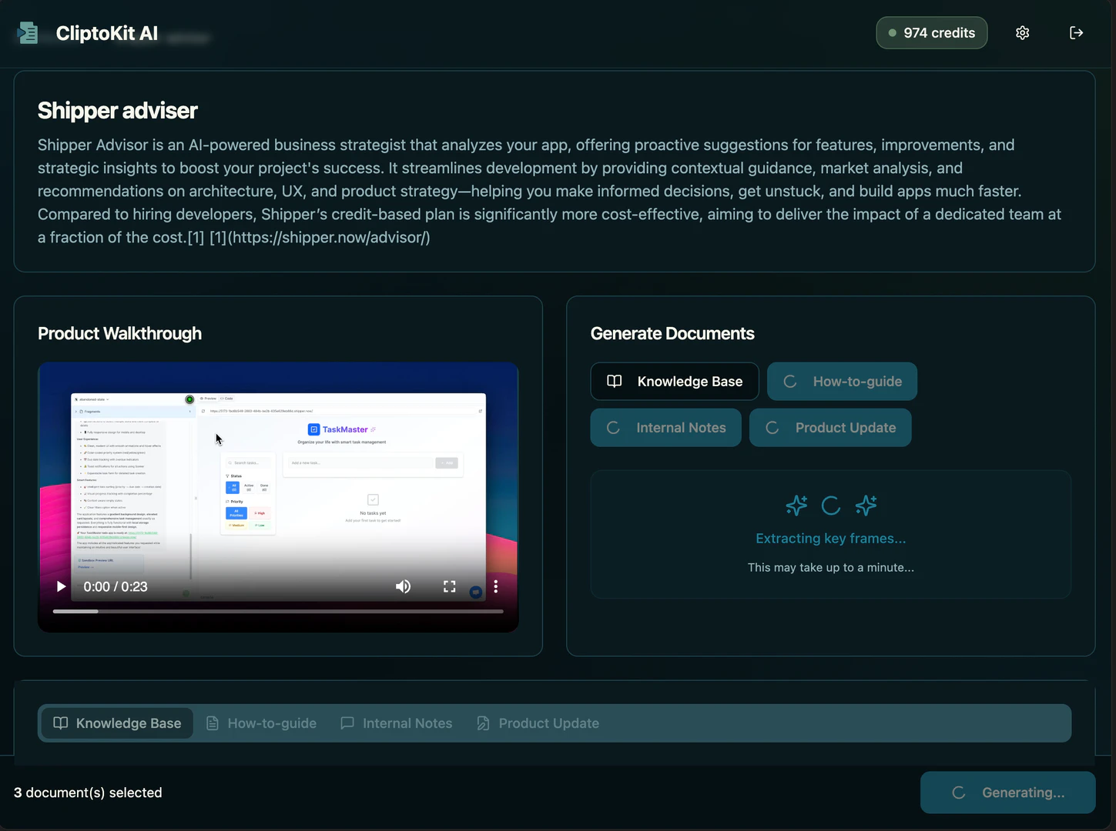Toggle the How-to-guide document type
Screen dimensions: 1116x831
click(x=841, y=381)
